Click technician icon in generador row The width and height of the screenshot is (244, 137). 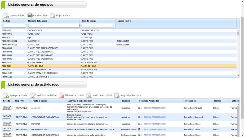coord(139,108)
